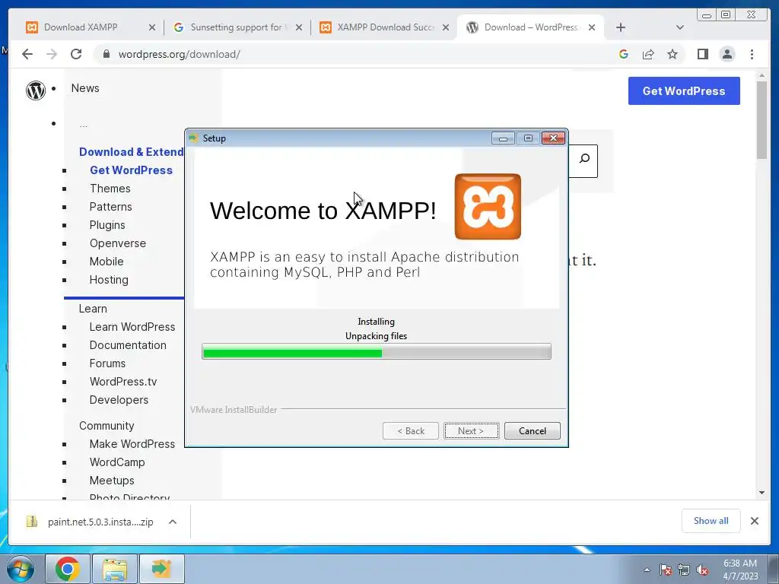
Task: Open Windows Explorer from the taskbar
Action: pos(114,569)
